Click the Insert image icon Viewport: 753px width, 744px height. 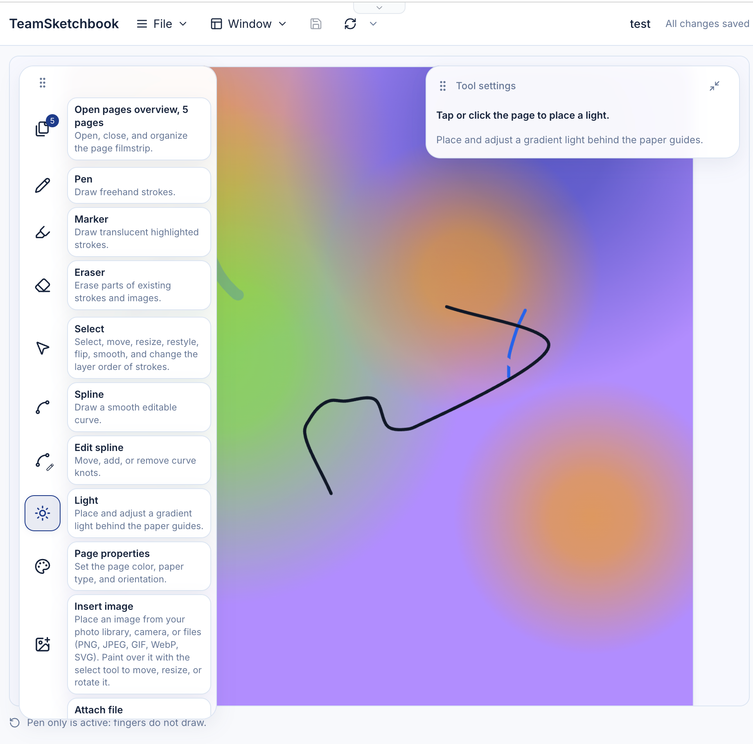click(x=43, y=645)
